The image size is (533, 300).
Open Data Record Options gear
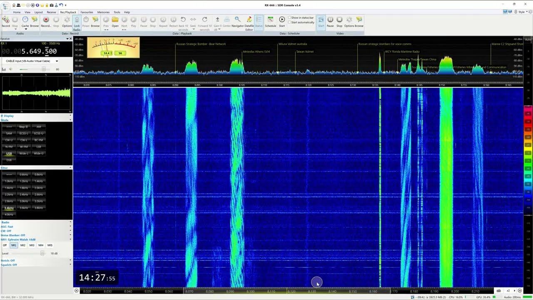coord(67,22)
